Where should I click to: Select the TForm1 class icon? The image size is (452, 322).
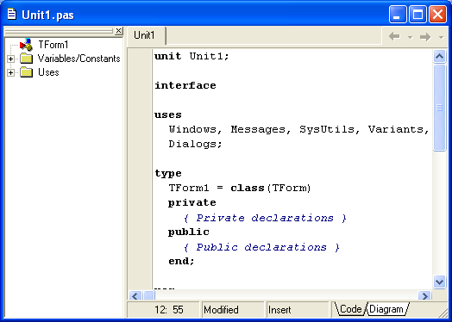[26, 45]
